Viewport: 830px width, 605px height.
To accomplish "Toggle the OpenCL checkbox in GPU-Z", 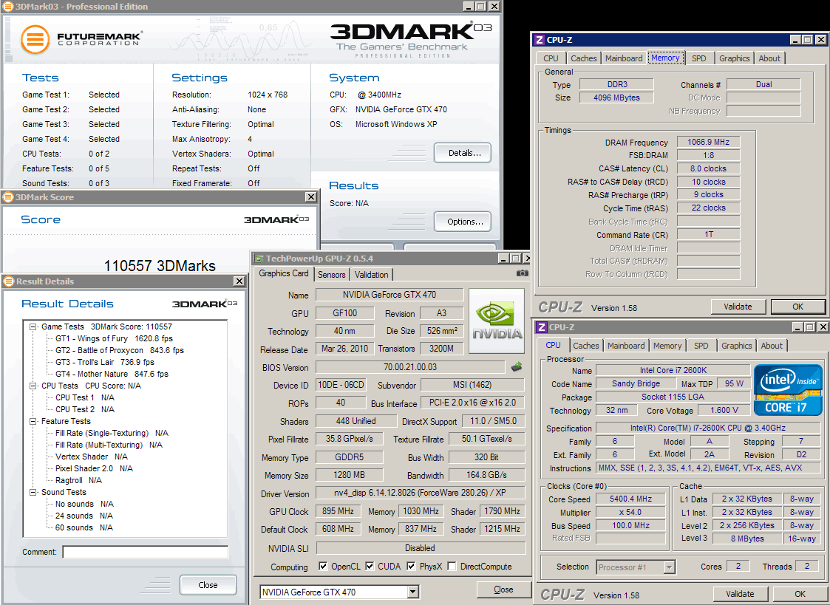I will coord(323,567).
